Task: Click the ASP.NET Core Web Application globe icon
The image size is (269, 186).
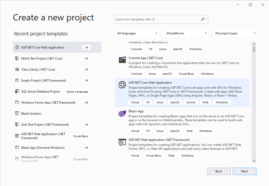Action: tap(122, 84)
